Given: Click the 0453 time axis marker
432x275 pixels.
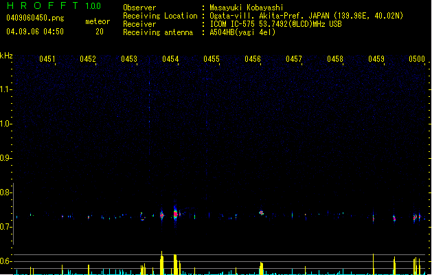Looking at the screenshot, I should pos(129,59).
